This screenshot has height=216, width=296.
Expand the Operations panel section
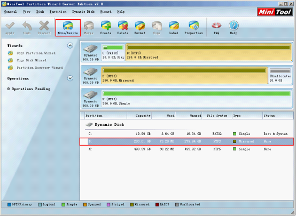pyautogui.click(x=70, y=78)
